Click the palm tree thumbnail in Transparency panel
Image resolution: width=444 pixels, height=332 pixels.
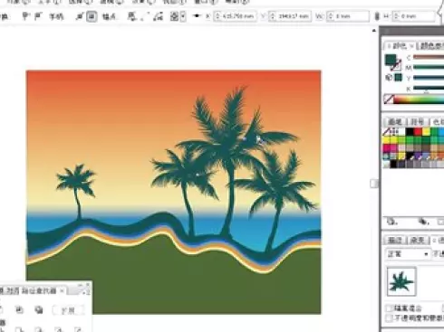pyautogui.click(x=401, y=281)
